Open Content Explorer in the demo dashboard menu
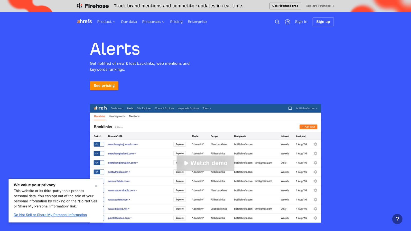Screen dimensions: 411x231 164,108
